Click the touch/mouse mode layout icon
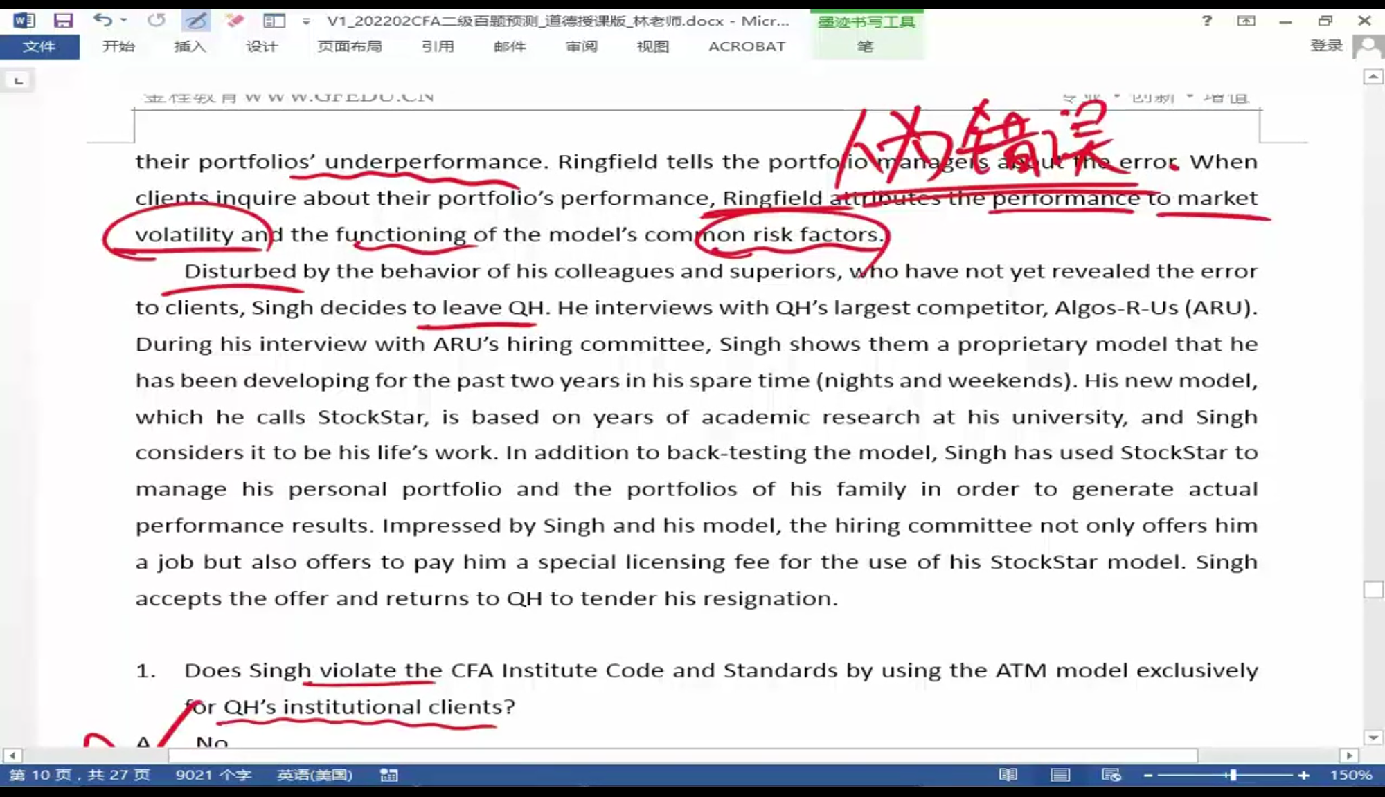Screen dimensions: 1385x797 (x=274, y=21)
